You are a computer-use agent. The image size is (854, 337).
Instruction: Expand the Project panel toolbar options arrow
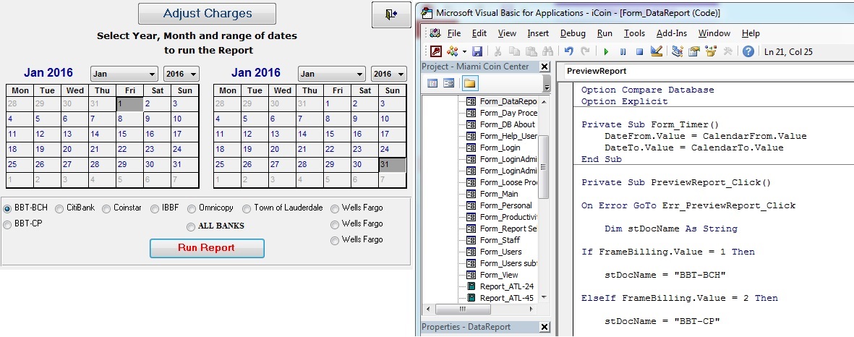point(546,83)
